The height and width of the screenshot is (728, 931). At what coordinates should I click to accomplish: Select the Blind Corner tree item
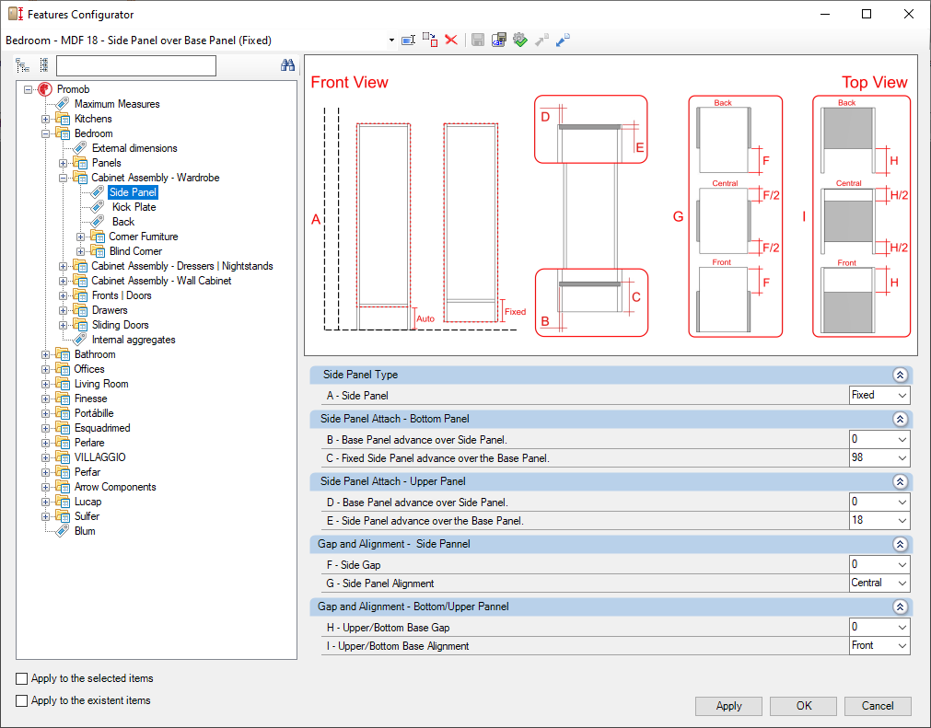(136, 251)
